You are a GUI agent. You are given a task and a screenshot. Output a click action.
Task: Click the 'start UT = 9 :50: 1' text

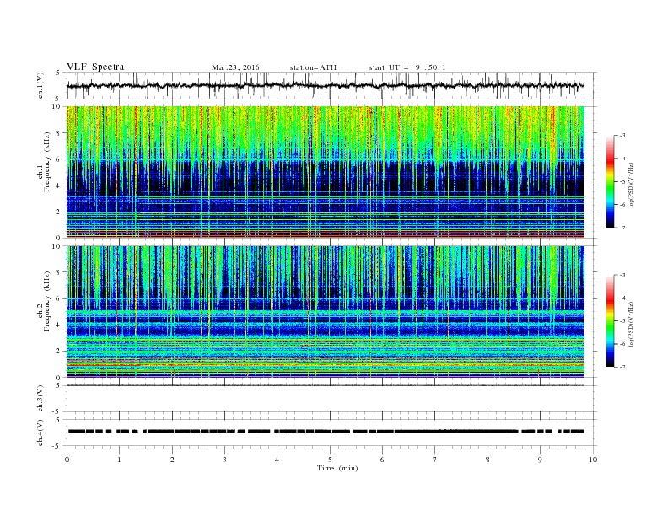tap(407, 67)
